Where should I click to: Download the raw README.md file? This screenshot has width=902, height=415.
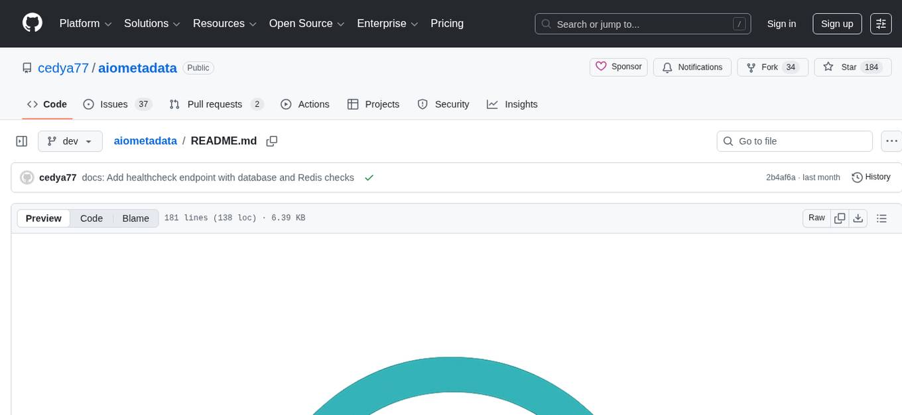point(858,217)
